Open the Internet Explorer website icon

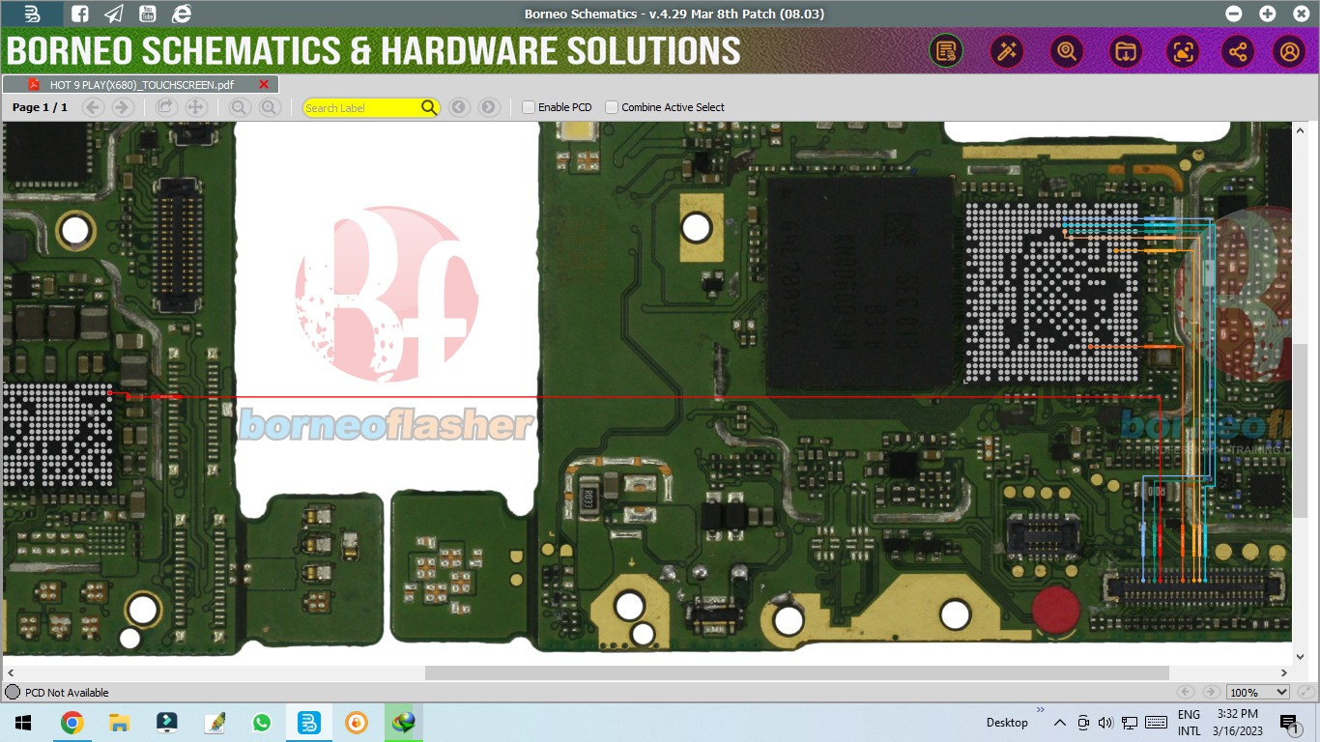pyautogui.click(x=181, y=14)
